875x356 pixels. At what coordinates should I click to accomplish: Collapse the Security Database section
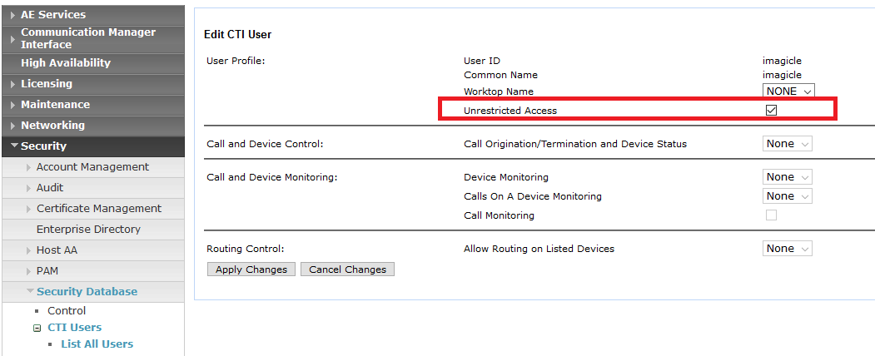click(87, 292)
